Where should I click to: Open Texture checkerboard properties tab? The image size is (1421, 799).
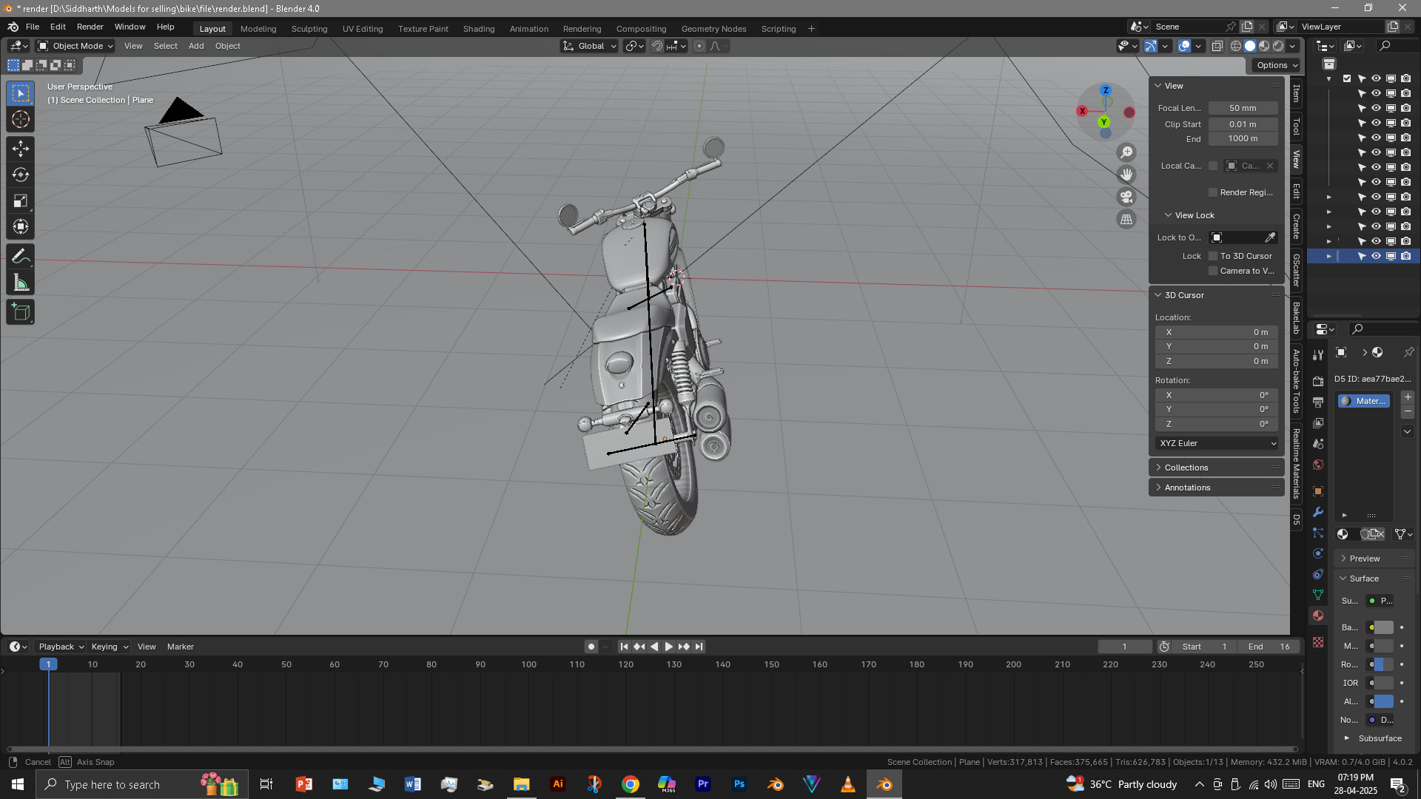[1318, 642]
